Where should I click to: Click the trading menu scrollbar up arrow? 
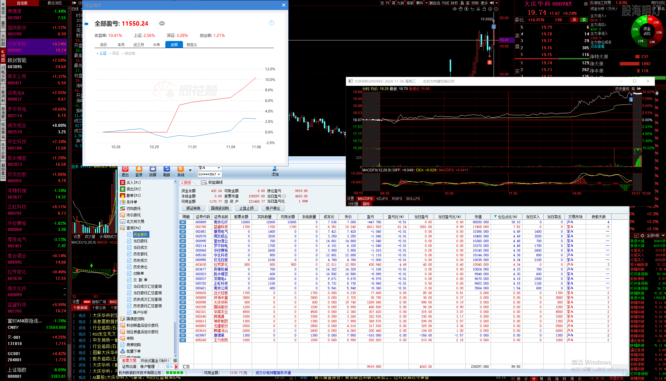point(176,181)
